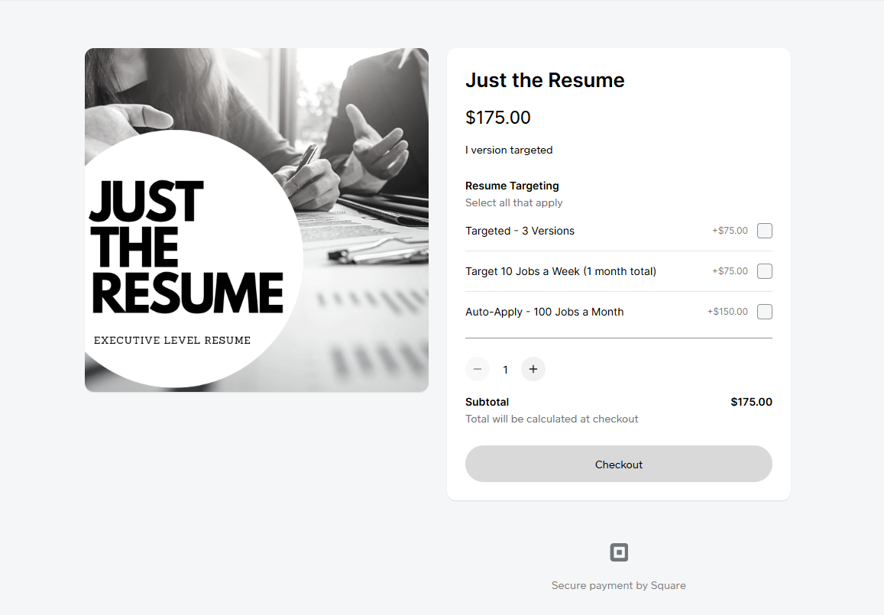
Task: Click the I version targeted description
Action: [x=509, y=151]
